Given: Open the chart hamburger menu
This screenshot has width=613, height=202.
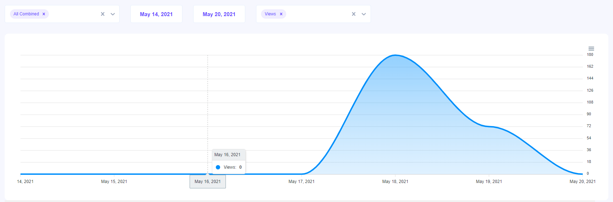Looking at the screenshot, I should 591,48.
